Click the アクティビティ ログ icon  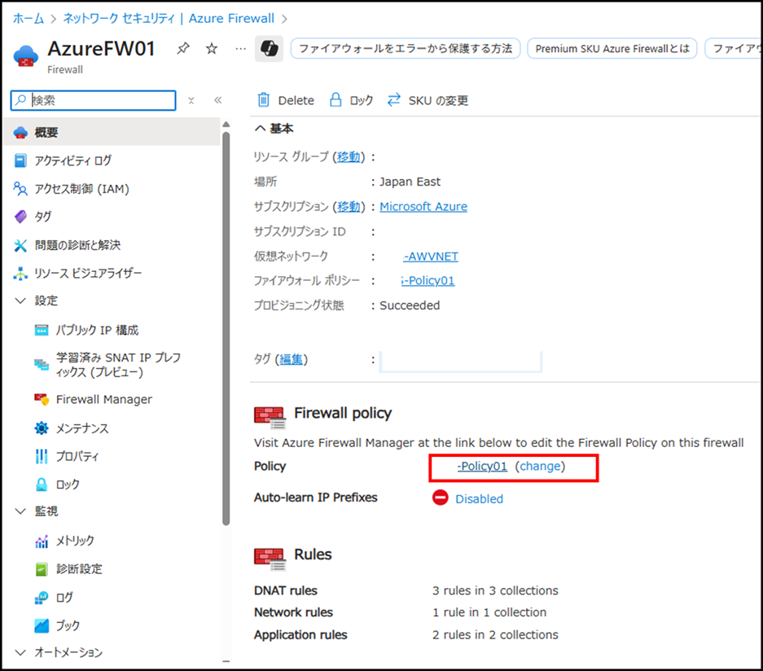(x=20, y=160)
